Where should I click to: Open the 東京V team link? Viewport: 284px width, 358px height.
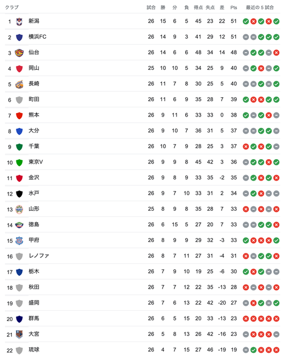click(x=36, y=162)
